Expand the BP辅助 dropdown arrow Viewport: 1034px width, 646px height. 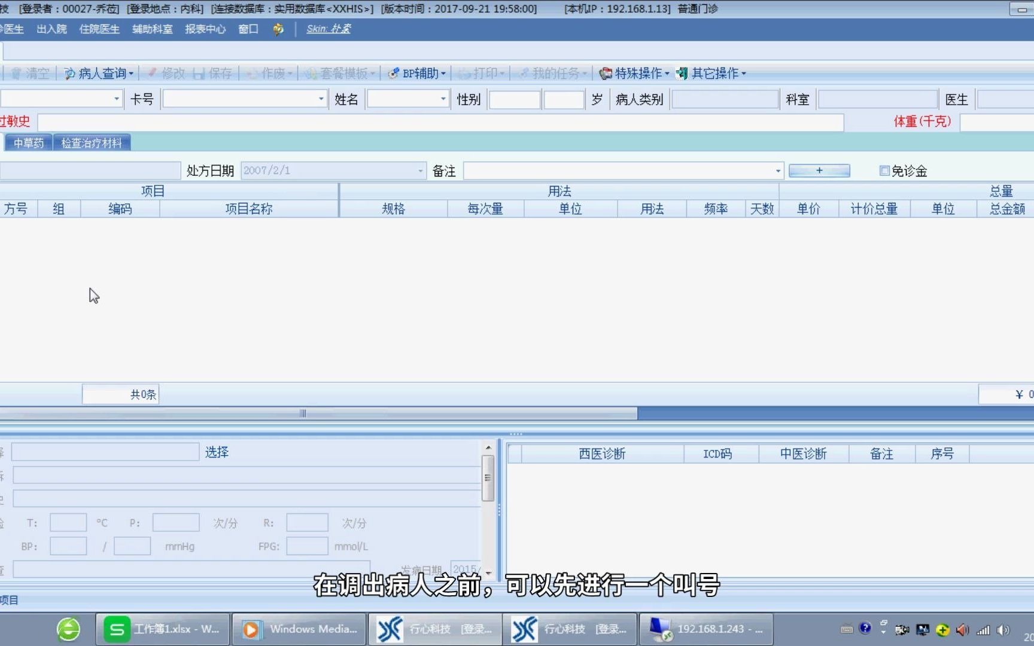[443, 74]
